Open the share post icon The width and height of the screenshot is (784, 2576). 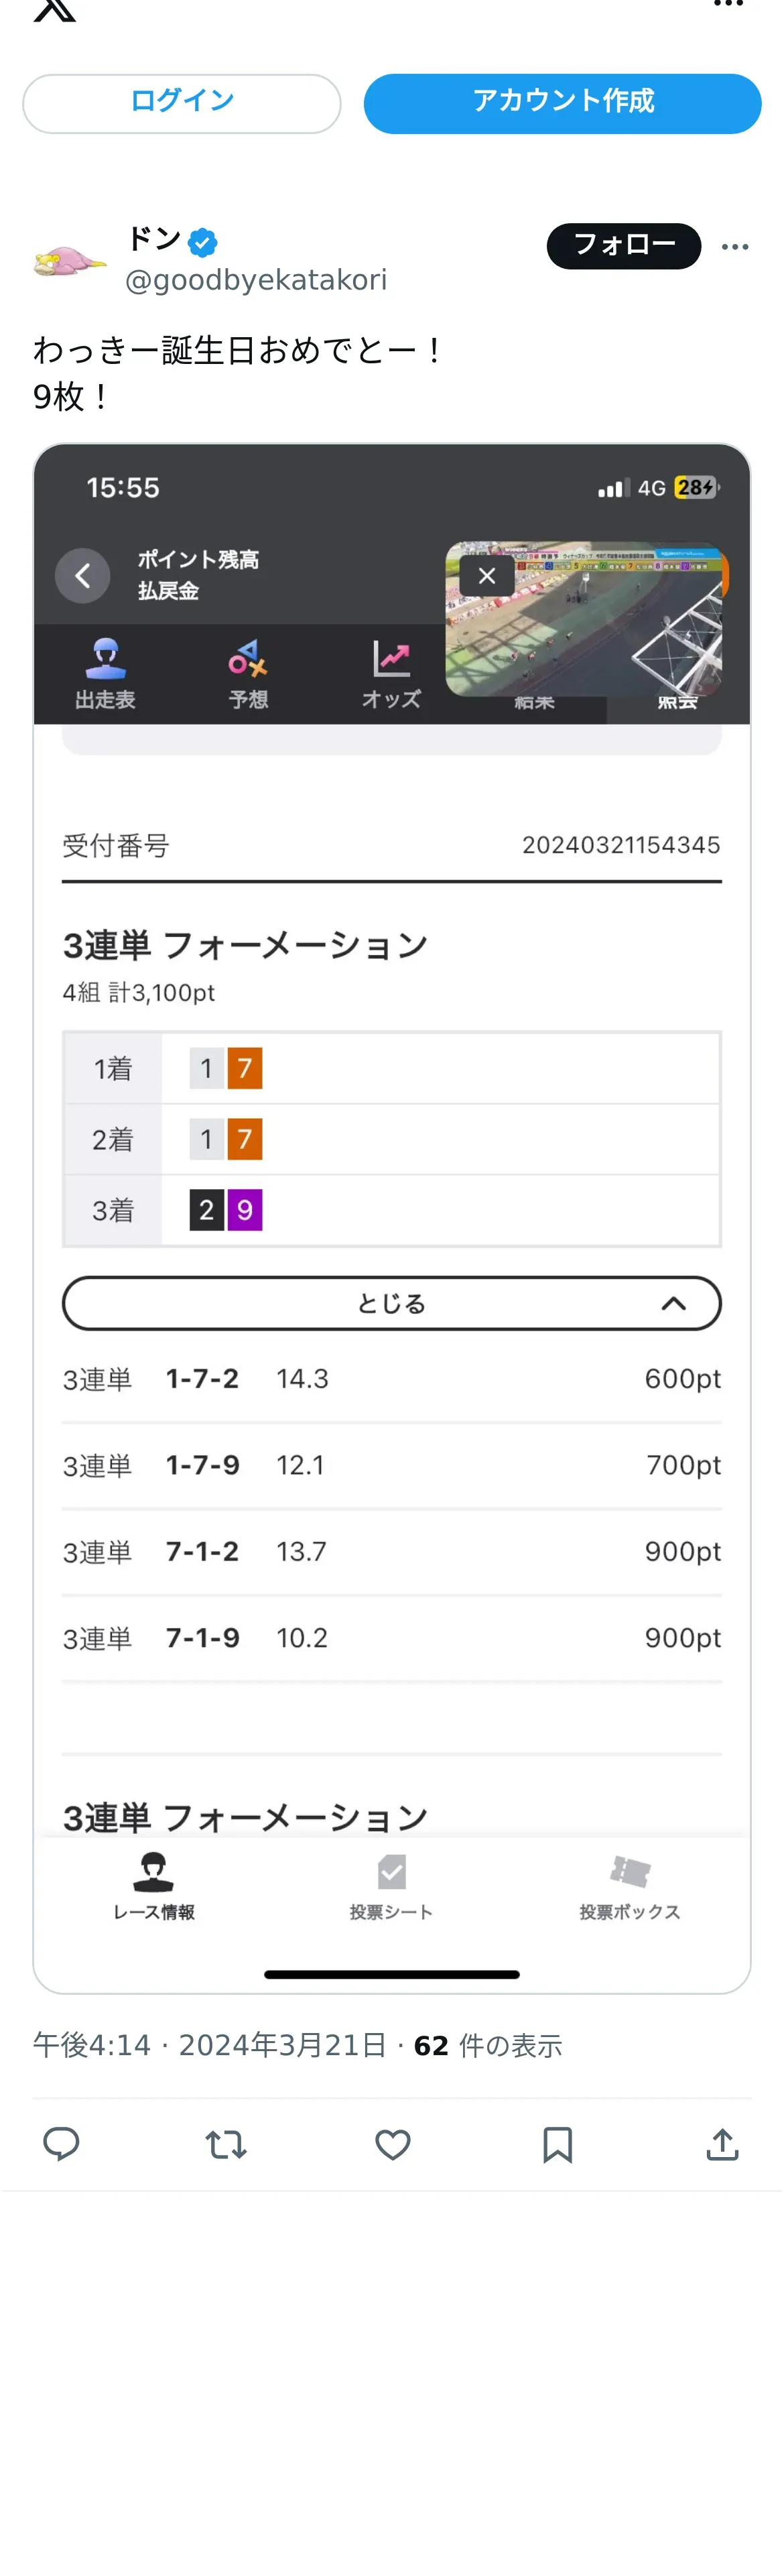click(722, 2144)
